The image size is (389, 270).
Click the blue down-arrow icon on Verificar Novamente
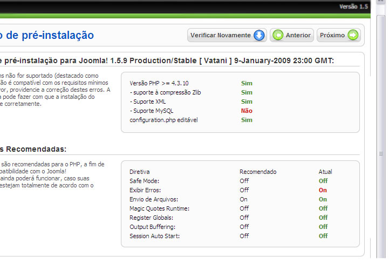pyautogui.click(x=259, y=35)
